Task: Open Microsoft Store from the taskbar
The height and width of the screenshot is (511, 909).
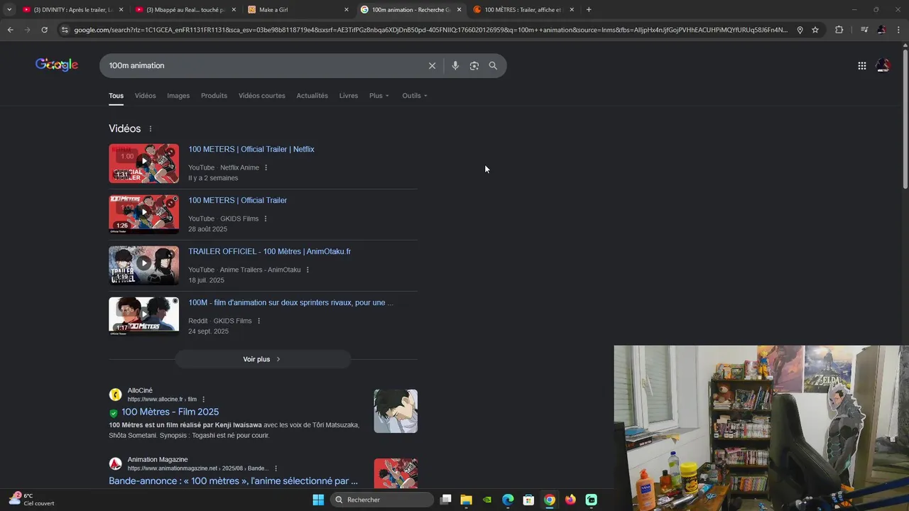Action: coord(528,500)
